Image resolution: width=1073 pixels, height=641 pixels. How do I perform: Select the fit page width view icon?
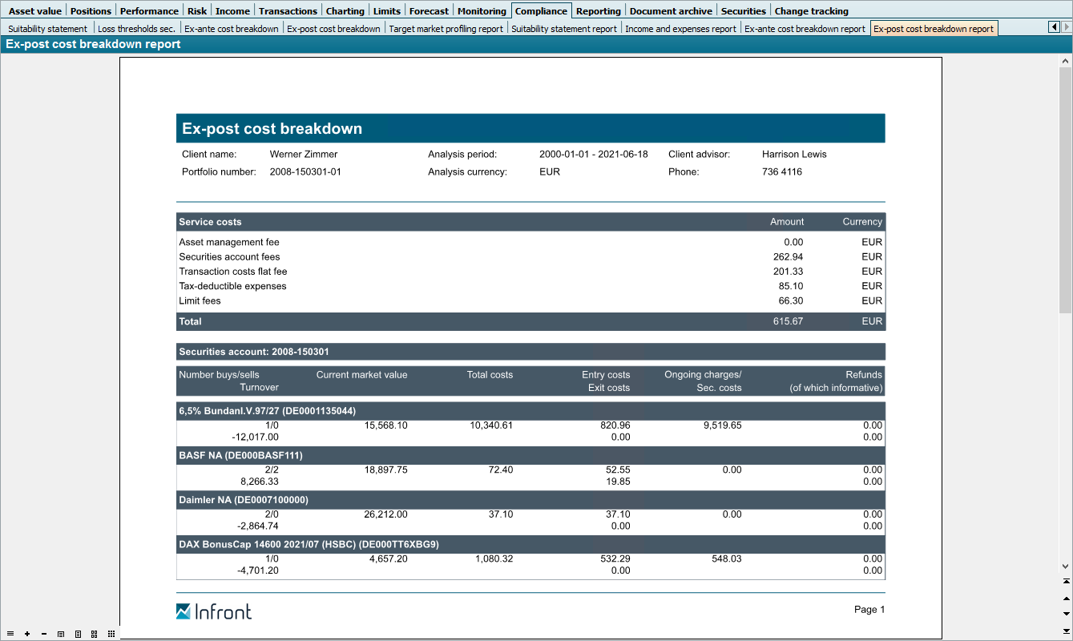[61, 634]
